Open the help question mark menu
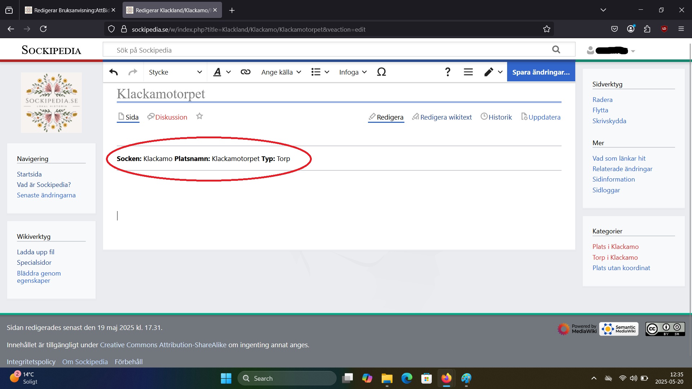Screen dimensions: 692x389 tap(448, 72)
